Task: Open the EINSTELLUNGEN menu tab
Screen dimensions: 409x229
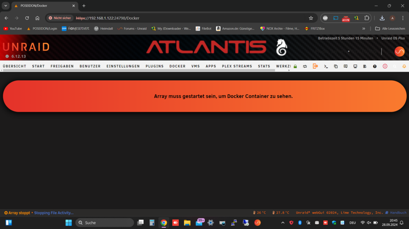Action: 123,66
